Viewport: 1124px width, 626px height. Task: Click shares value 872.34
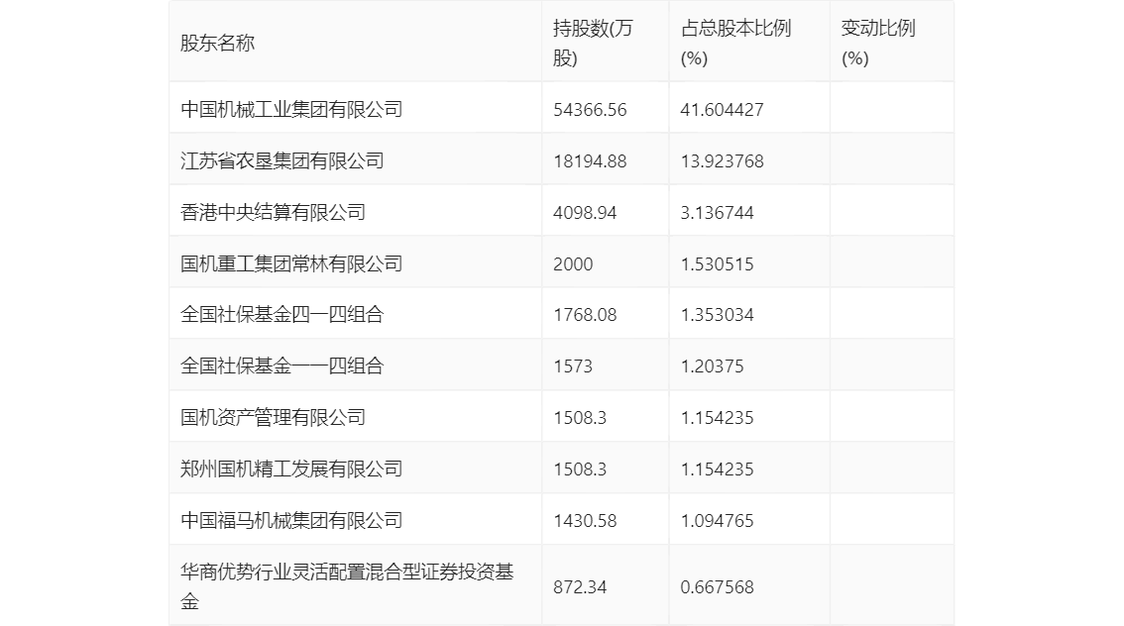(580, 587)
